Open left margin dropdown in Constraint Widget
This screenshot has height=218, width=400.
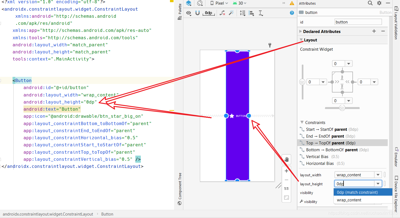323,82
